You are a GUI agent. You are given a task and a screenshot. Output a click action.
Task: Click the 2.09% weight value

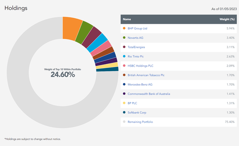click(230, 66)
